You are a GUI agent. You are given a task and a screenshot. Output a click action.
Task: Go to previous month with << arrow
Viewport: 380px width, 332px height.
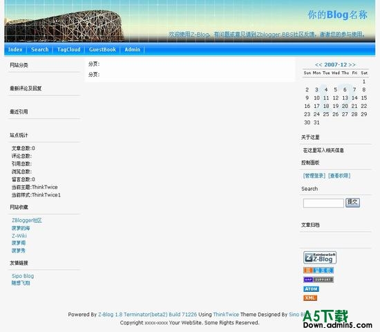point(319,65)
